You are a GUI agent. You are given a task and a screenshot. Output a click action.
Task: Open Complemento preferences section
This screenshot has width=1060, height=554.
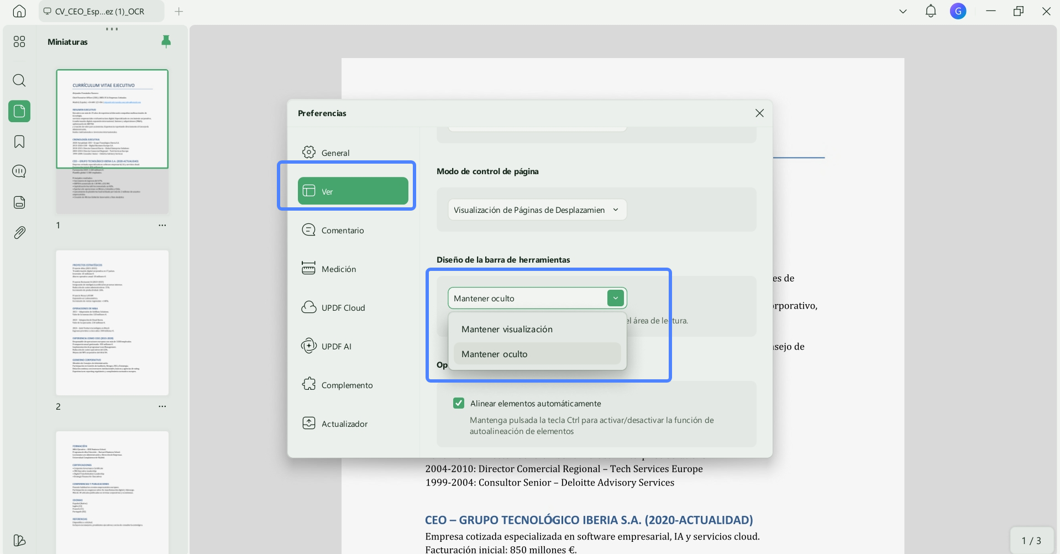tap(353, 385)
